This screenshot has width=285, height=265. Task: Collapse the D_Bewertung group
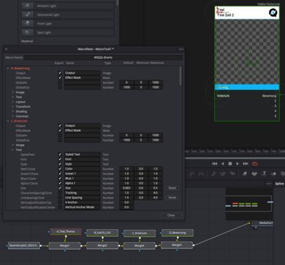point(8,68)
